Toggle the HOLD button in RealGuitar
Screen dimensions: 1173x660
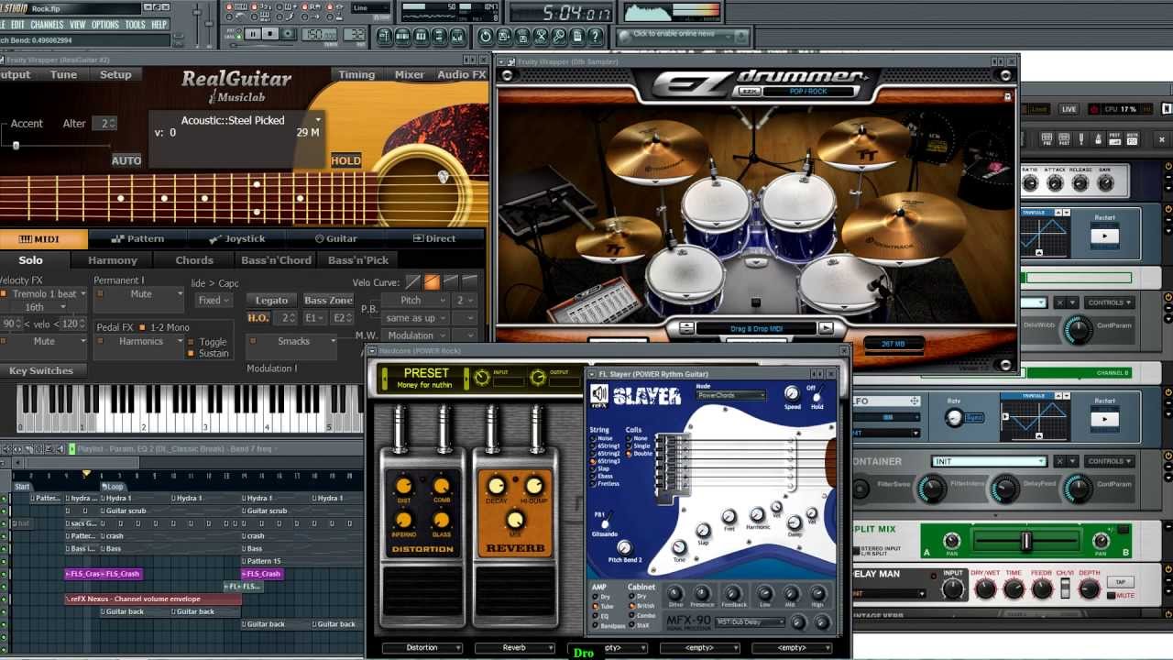345,160
